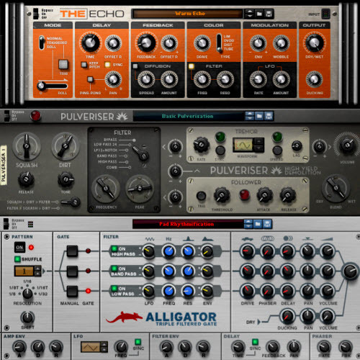This screenshot has height=360, width=360.
Task: Toggle the Band Pass filter ON
Action: [114, 269]
